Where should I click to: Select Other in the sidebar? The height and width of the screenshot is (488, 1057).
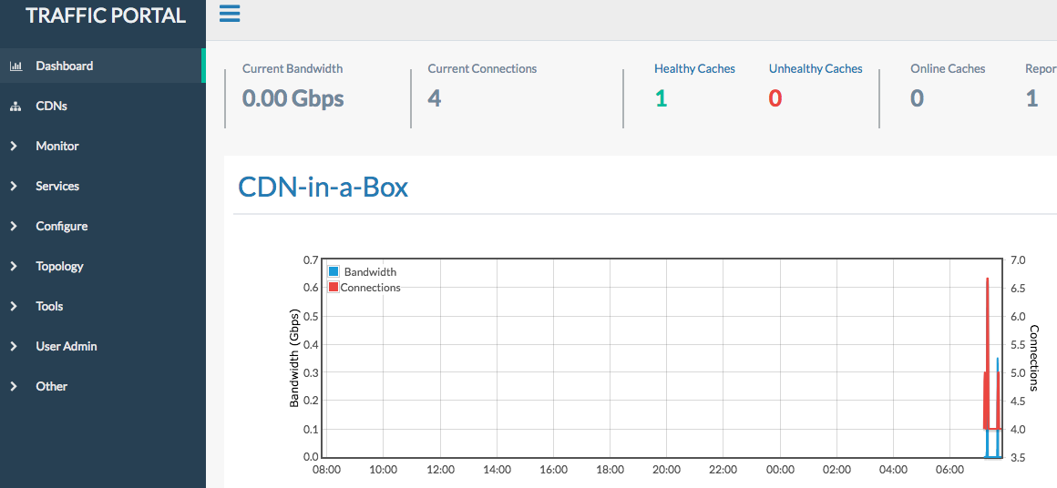[102, 386]
